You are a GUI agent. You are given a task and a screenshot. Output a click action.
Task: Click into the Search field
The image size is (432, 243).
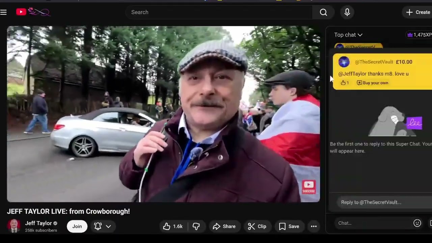[219, 12]
